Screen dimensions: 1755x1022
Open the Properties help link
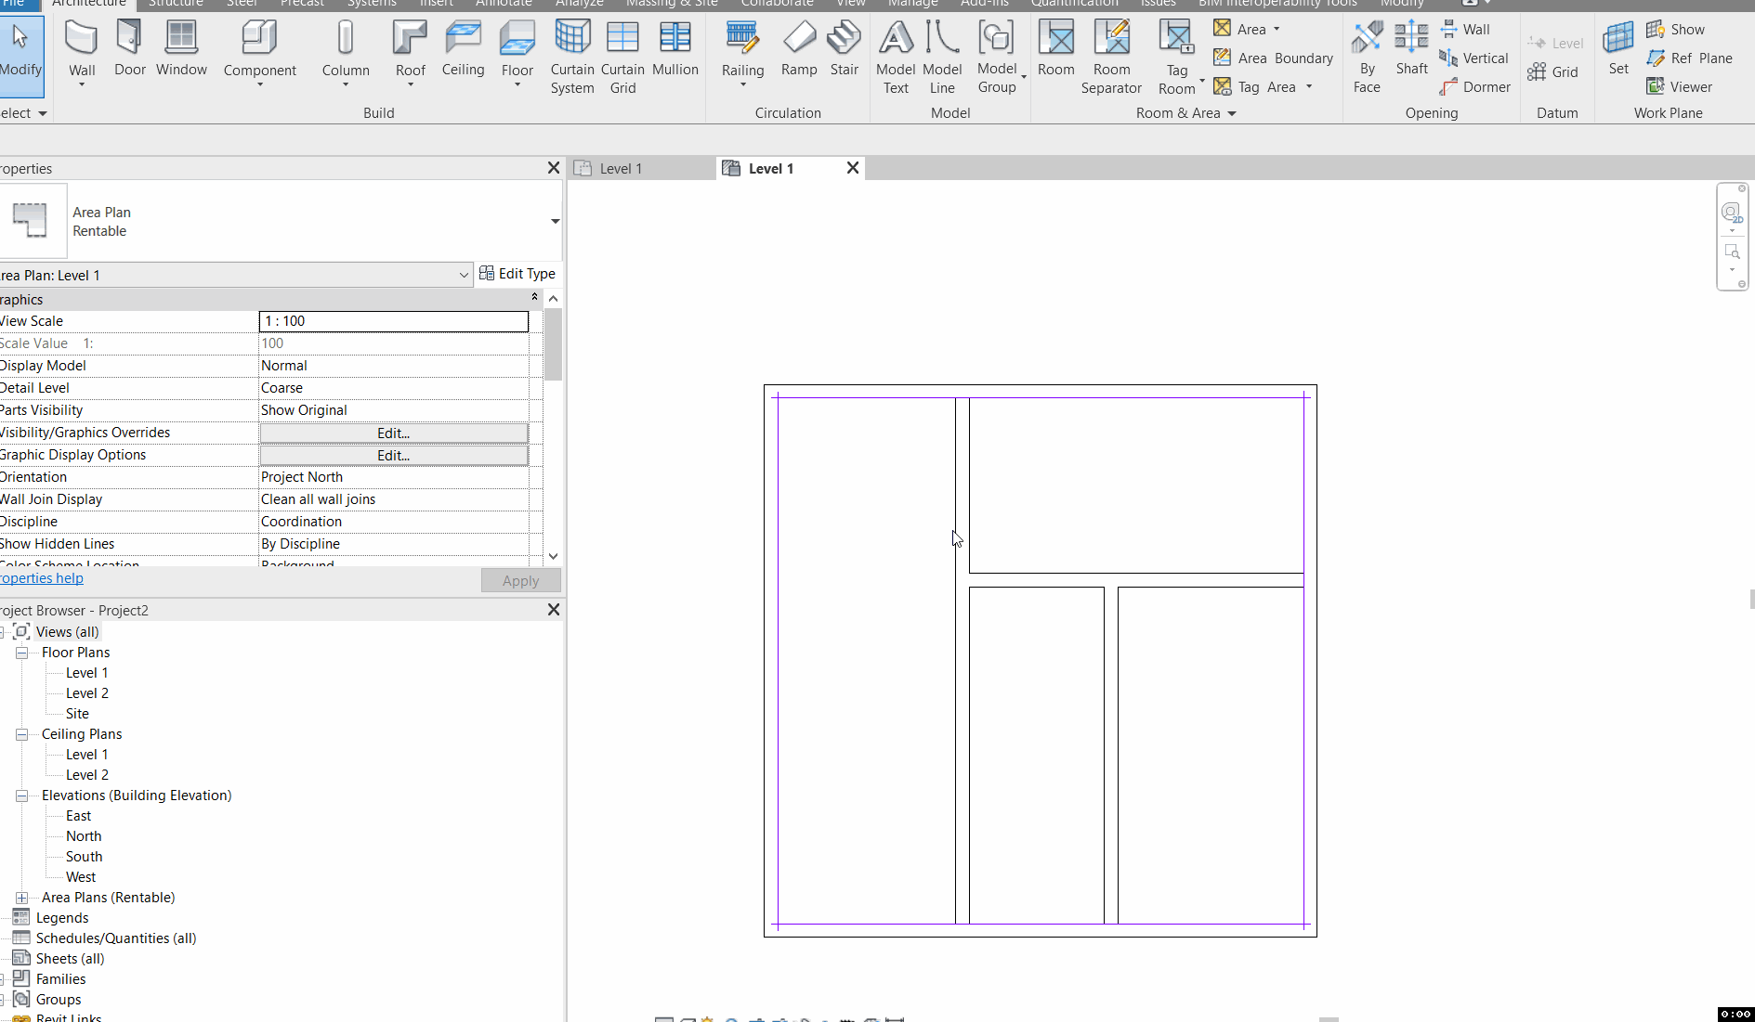coord(42,577)
